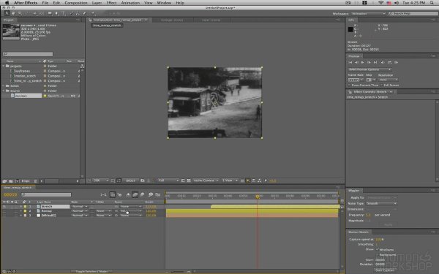This screenshot has height=274, width=439.
Task: Open the Effect menu
Action: click(111, 3)
